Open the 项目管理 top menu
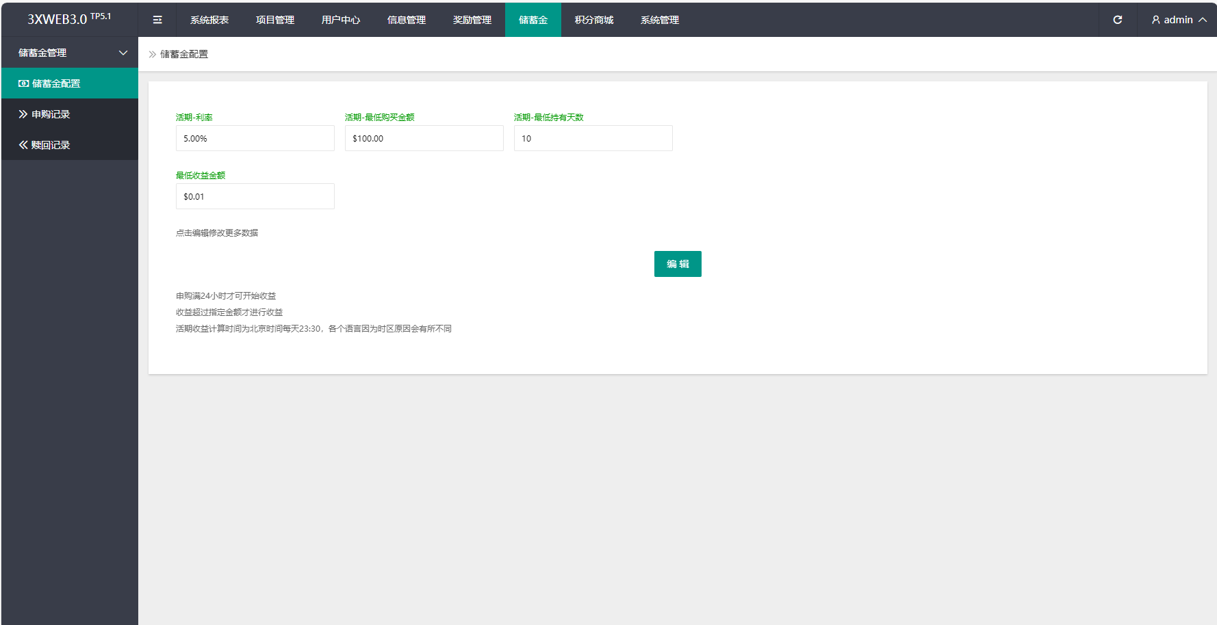The height and width of the screenshot is (625, 1217). point(275,20)
